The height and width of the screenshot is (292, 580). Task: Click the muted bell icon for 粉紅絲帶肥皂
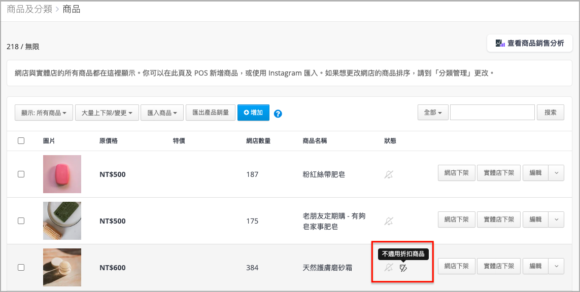[388, 174]
